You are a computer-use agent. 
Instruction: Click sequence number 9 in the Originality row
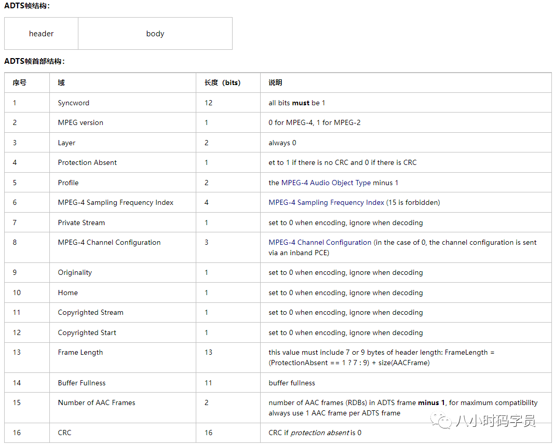point(15,272)
